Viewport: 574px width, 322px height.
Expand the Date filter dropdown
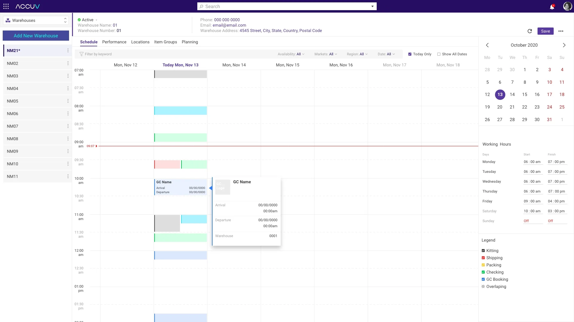tap(386, 54)
